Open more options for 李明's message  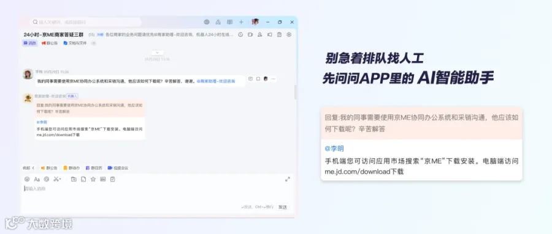pos(274,79)
